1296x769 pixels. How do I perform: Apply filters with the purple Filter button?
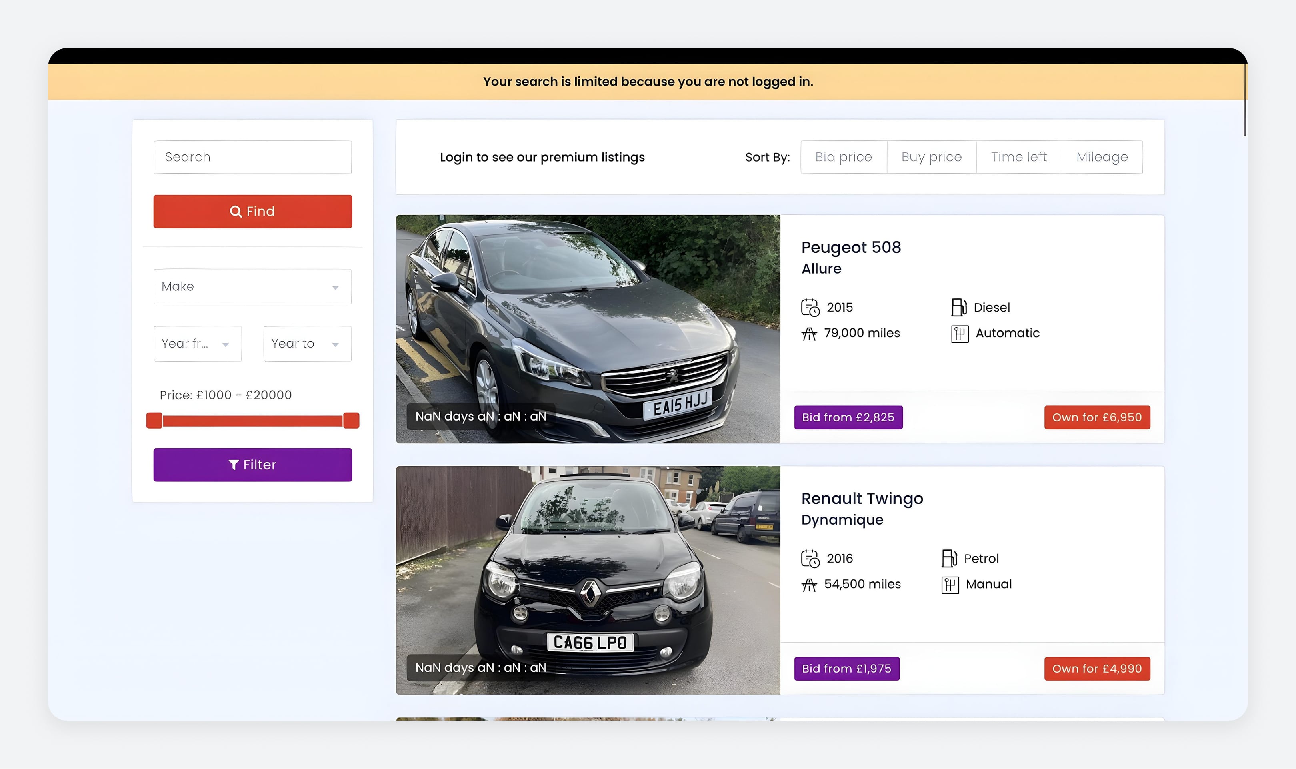252,465
